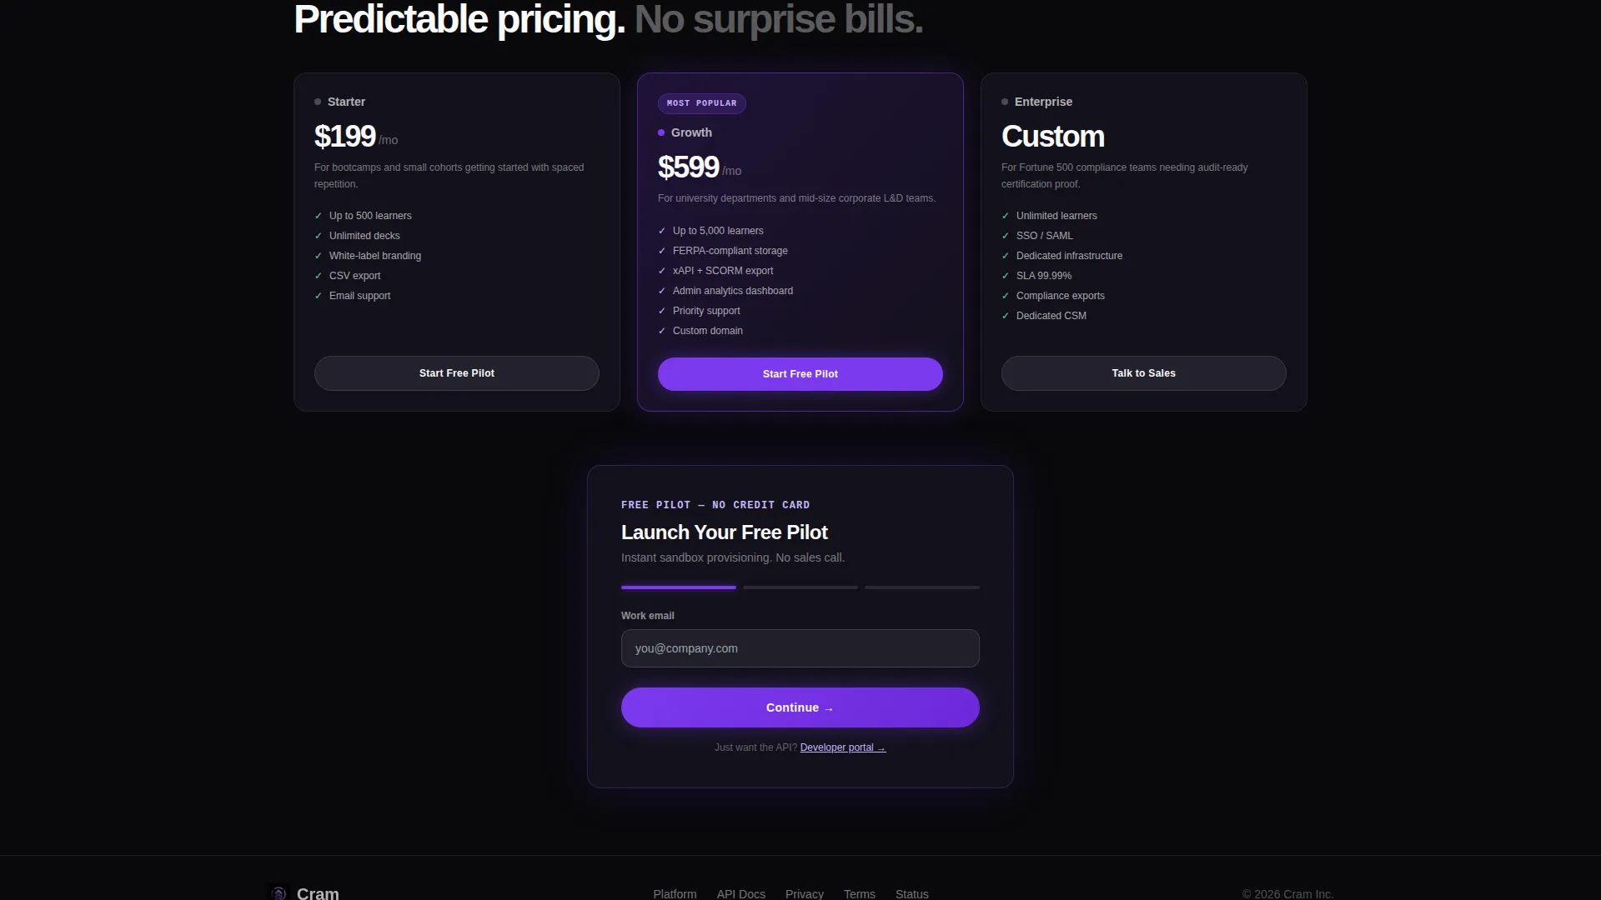This screenshot has width=1601, height=900.
Task: Click the purple dot beside Growth plan
Action: point(661,132)
